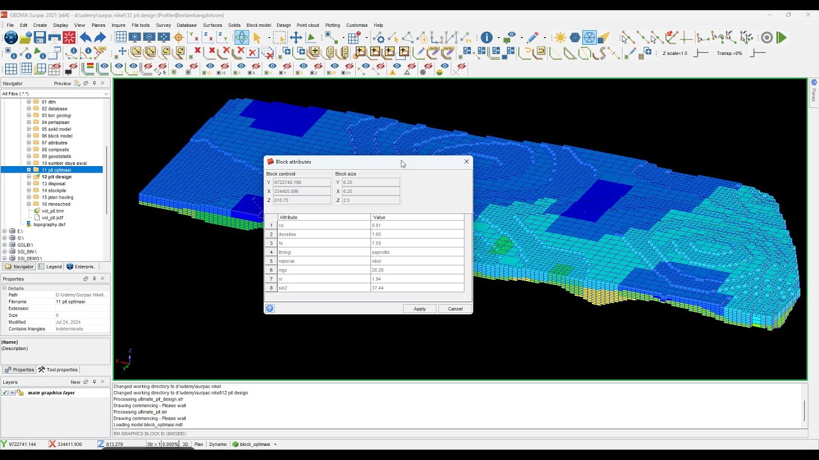Open the Block model menu
819x460 pixels.
coord(258,26)
